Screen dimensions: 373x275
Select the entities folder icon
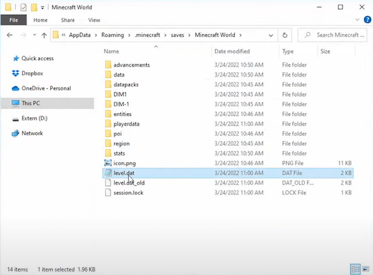pyautogui.click(x=108, y=114)
